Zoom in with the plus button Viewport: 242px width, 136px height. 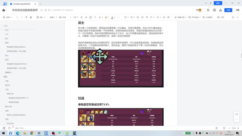point(238,128)
